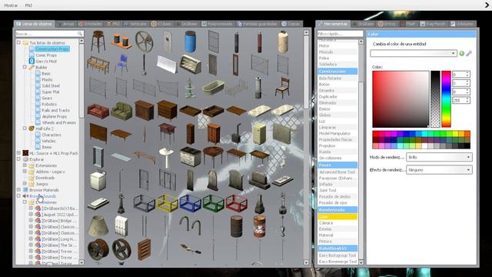Click the search magnifier icon
This screenshot has height=277, width=492.
[80, 34]
